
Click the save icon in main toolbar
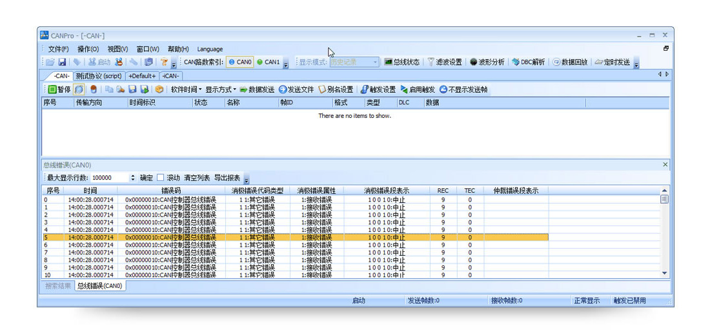coord(62,62)
